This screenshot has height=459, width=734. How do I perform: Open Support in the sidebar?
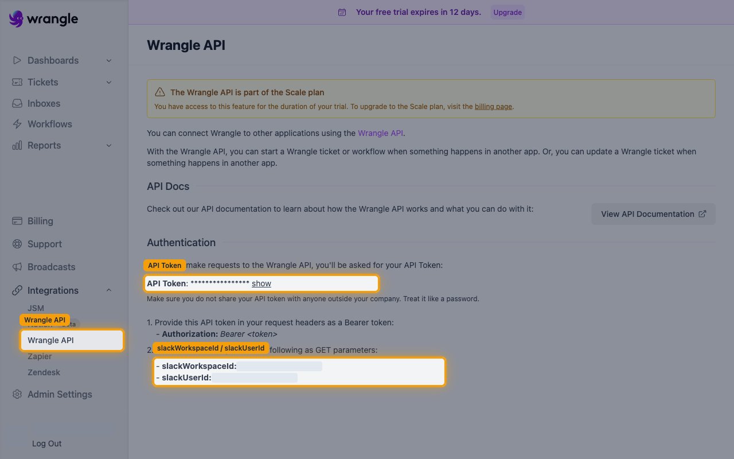point(45,244)
